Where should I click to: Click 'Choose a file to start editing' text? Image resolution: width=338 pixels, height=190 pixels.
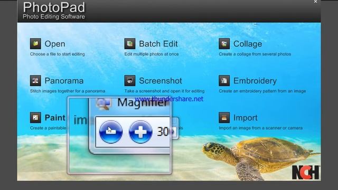58,54
